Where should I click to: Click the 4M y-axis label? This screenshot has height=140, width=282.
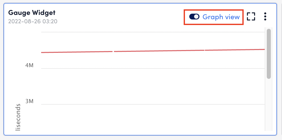pyautogui.click(x=29, y=65)
